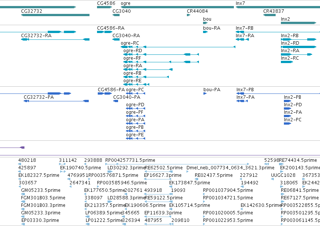Viewport: 320px width, 226px height.
Task: Click the Inx2-RA transcript label
Action: pos(290,51)
